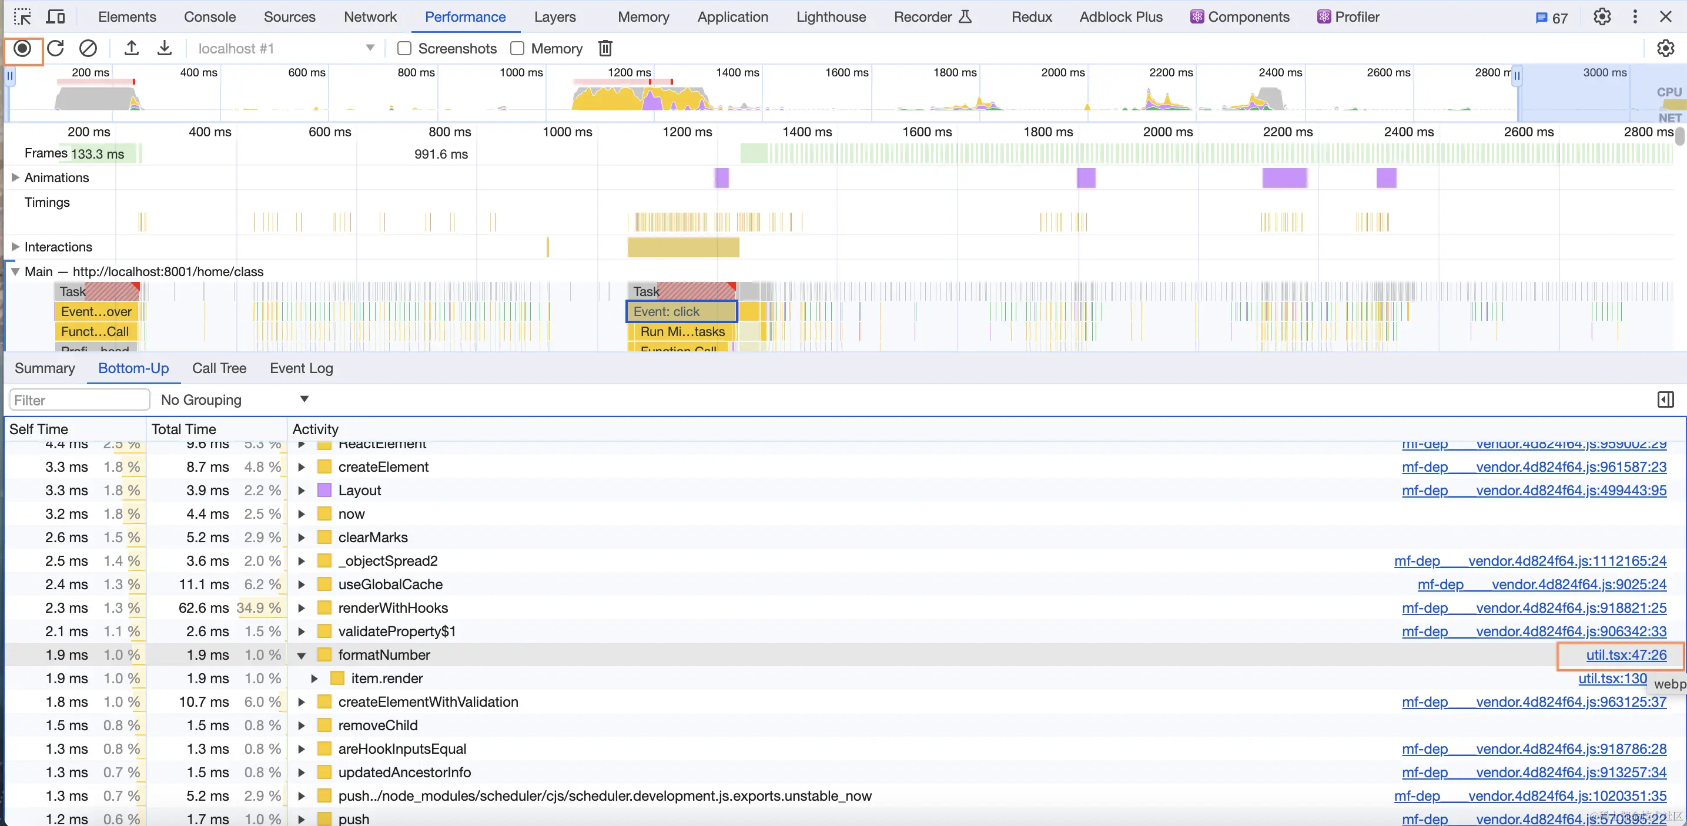Open the Network panel tab
Screen dimensions: 1687x826
(370, 17)
